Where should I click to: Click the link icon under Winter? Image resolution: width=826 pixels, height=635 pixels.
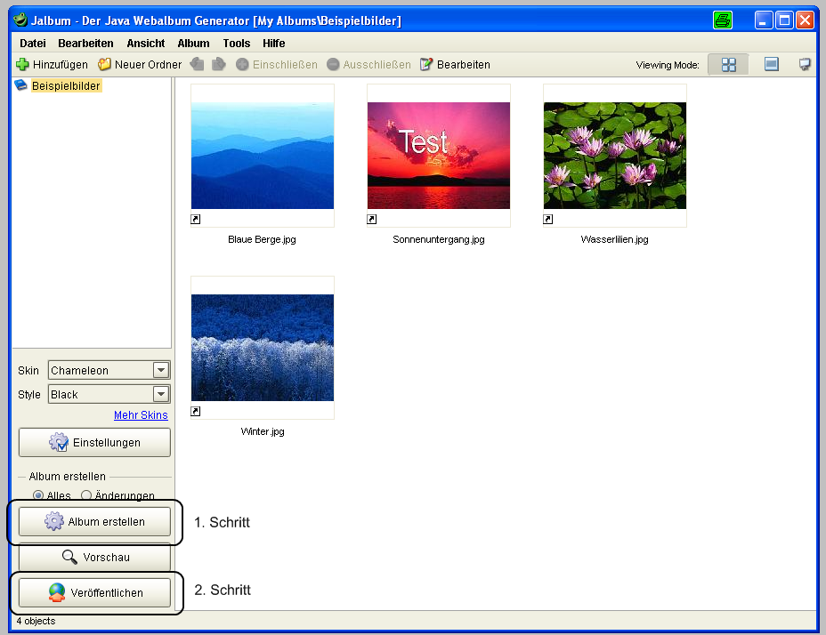click(196, 411)
